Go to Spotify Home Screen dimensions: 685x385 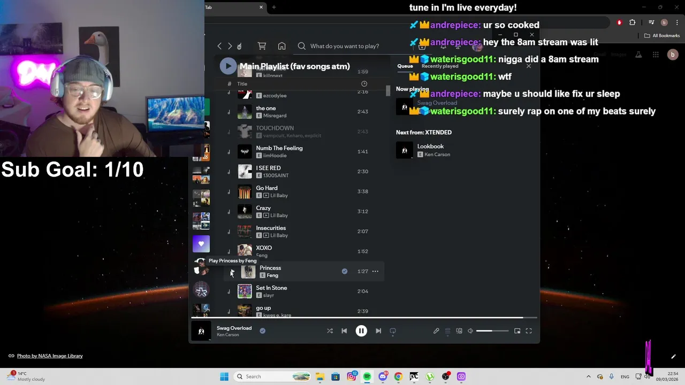pyautogui.click(x=281, y=46)
